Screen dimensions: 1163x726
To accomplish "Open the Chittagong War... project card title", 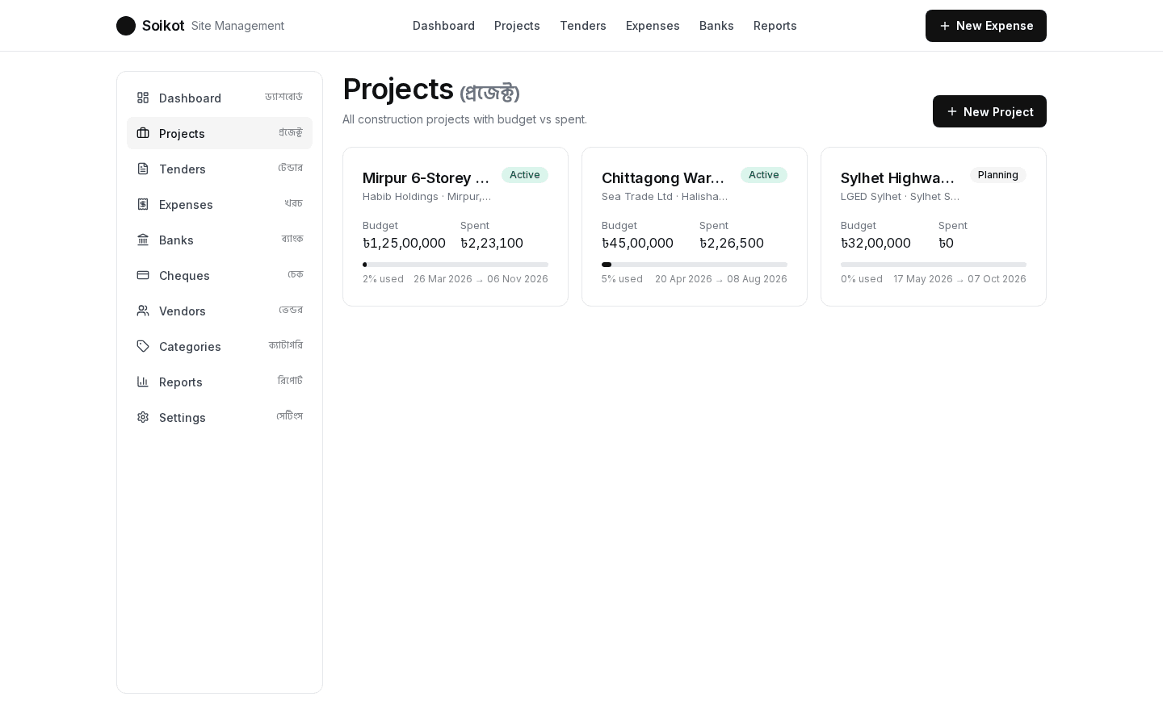I will click(x=663, y=178).
